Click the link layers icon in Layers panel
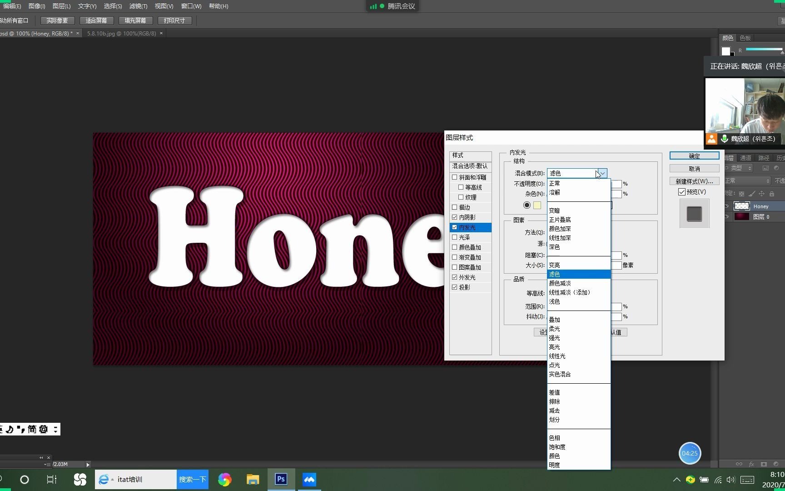 tap(739, 464)
